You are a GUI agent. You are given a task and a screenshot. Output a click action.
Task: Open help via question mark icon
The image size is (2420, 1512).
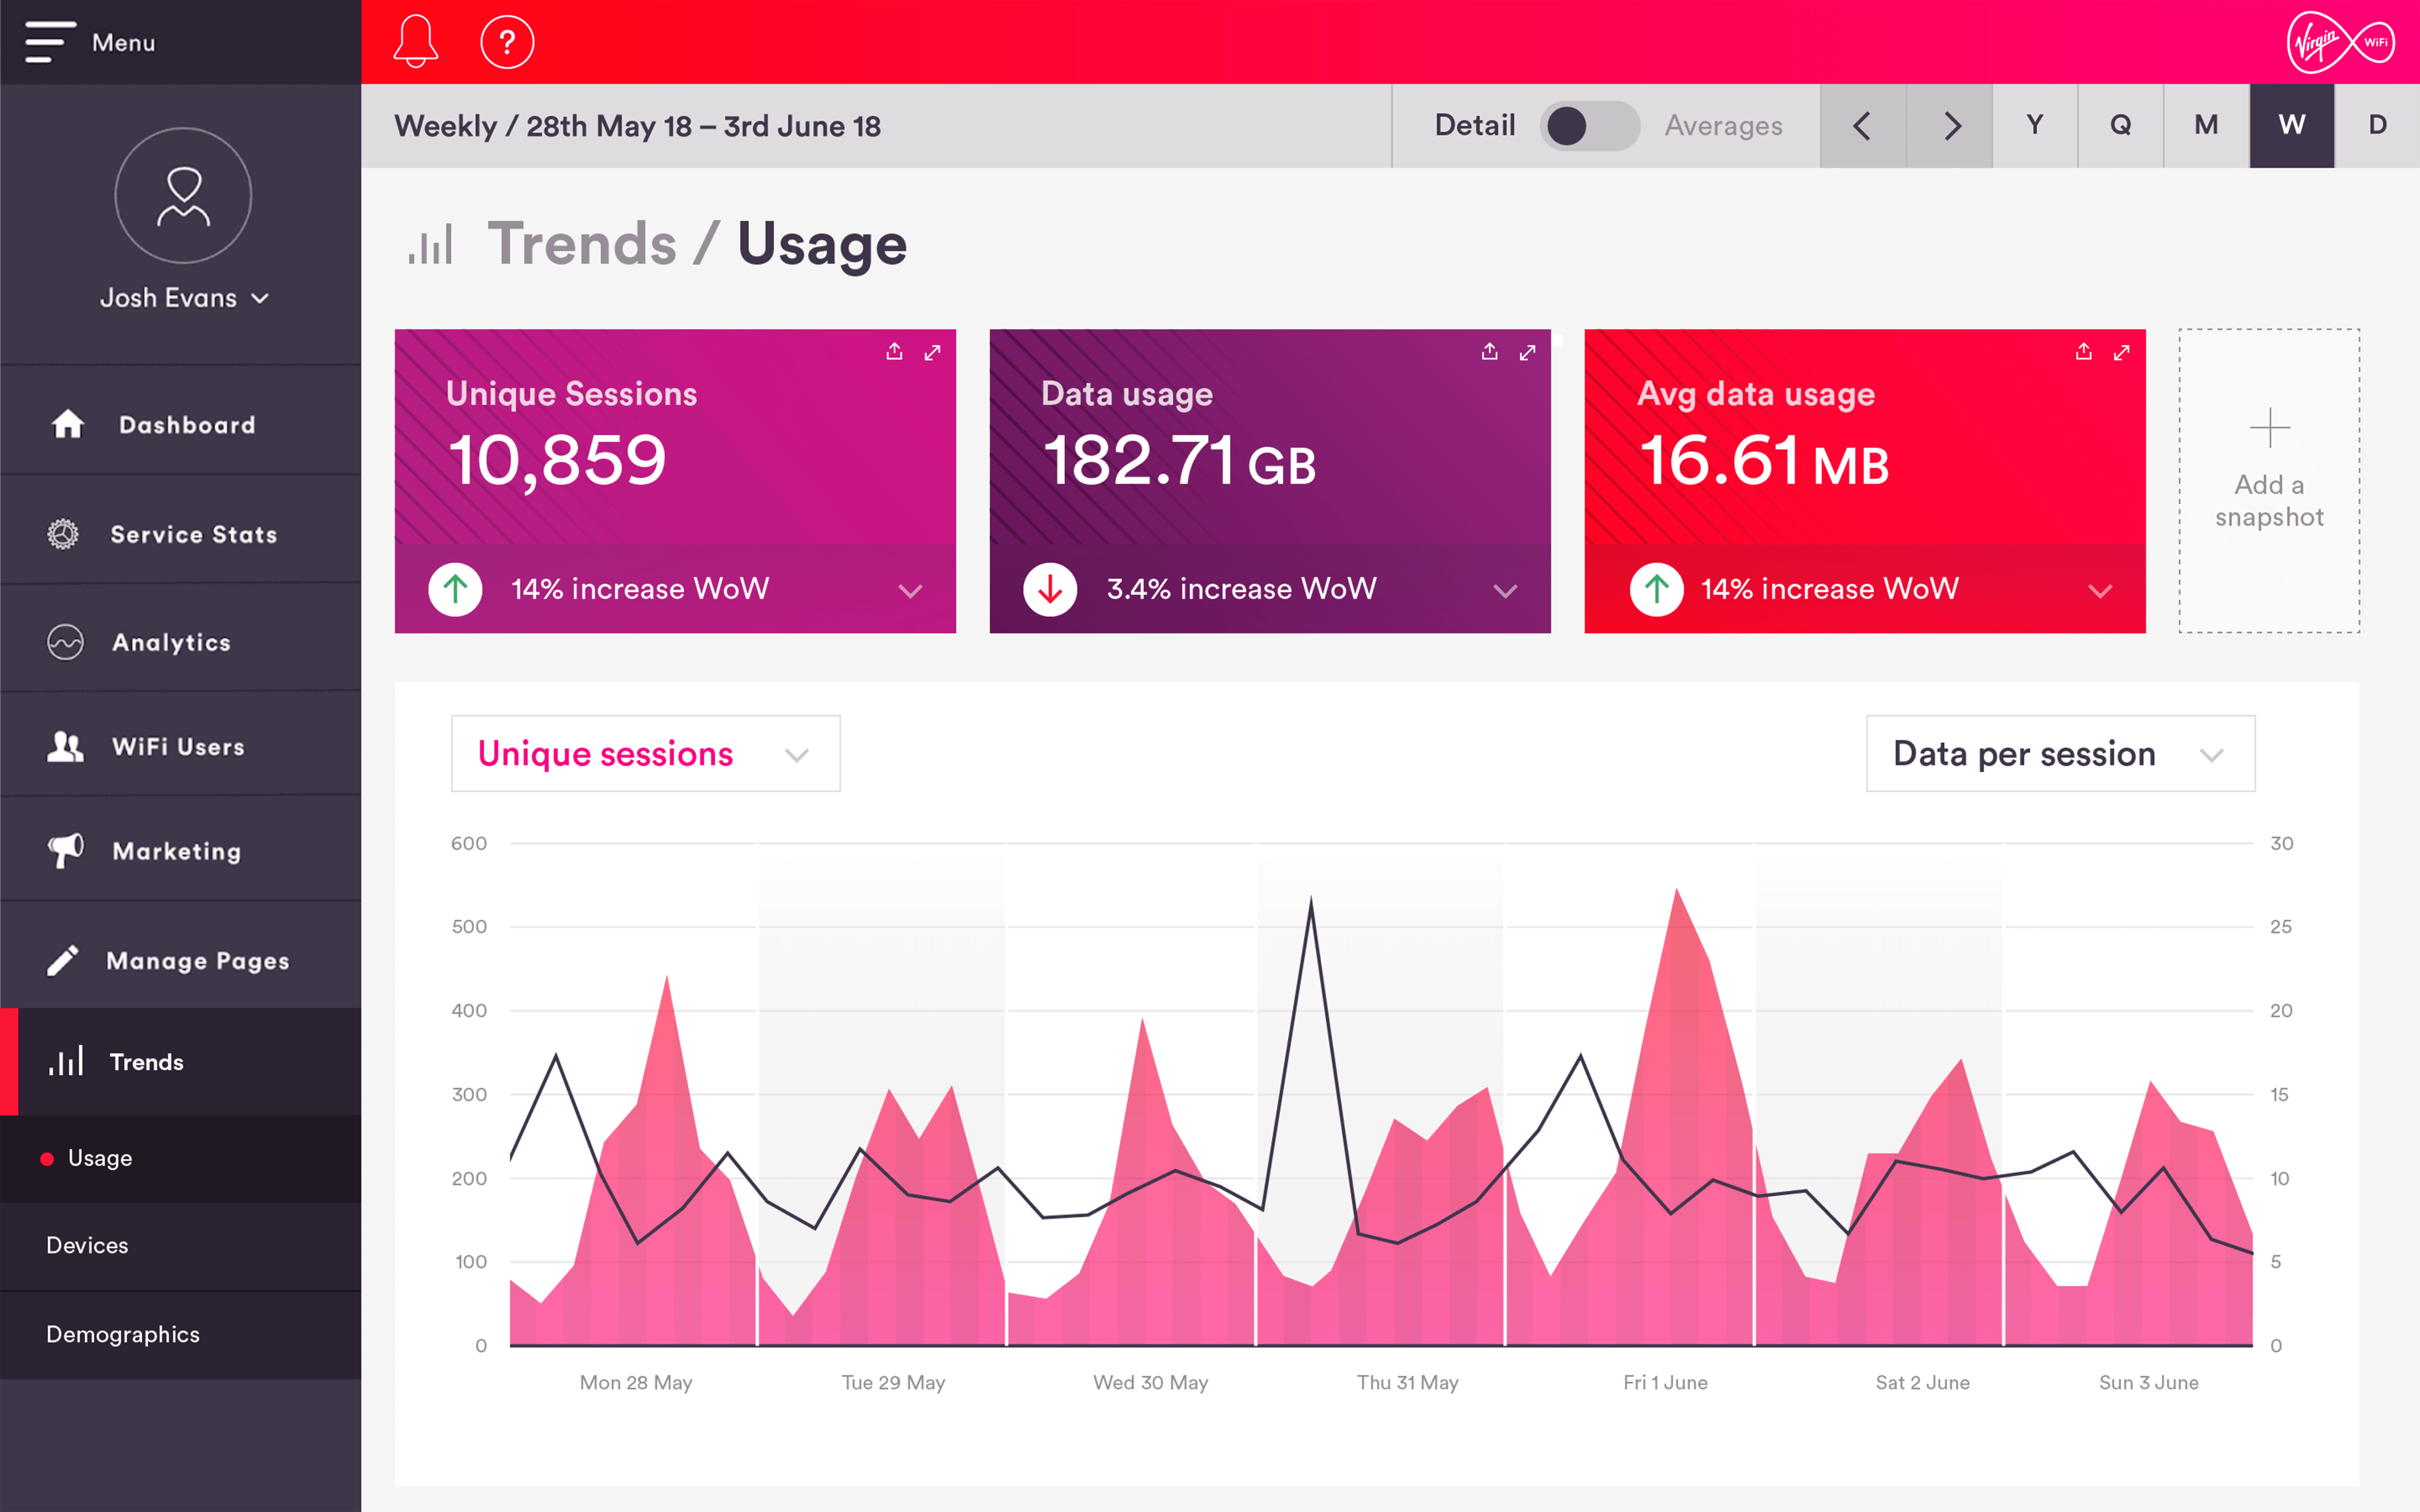(507, 42)
